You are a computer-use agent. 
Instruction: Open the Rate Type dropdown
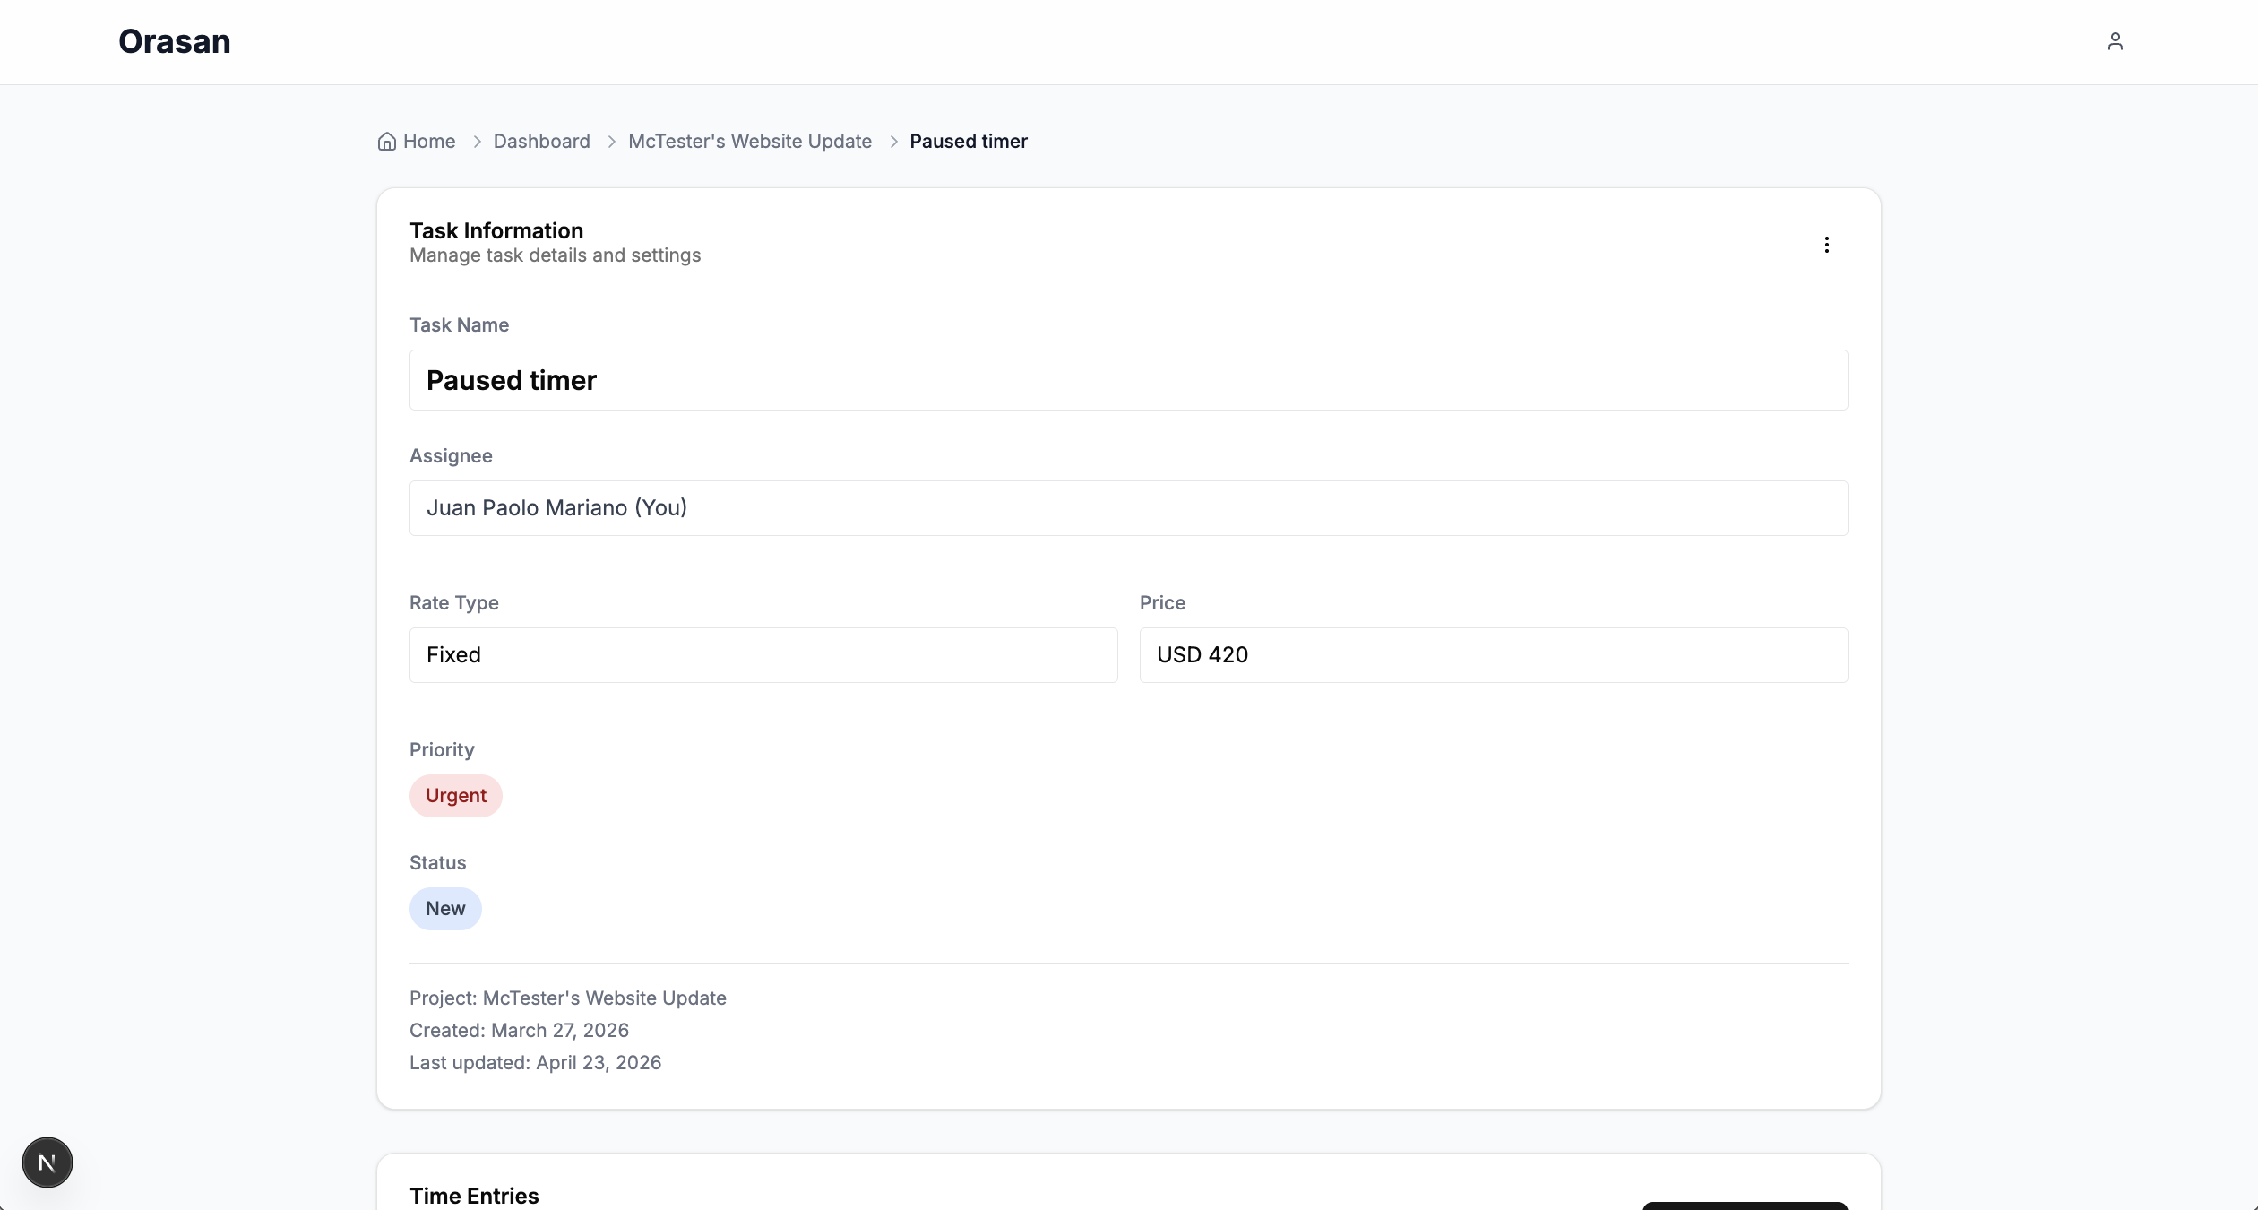click(x=763, y=655)
